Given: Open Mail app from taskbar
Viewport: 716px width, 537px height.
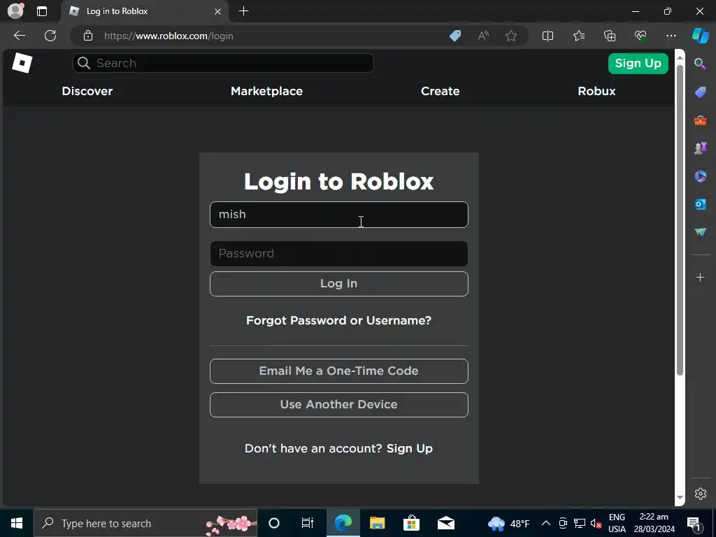Looking at the screenshot, I should pos(445,523).
